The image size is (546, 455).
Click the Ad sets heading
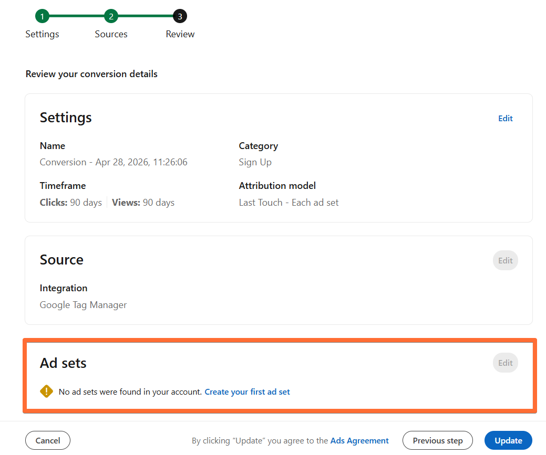pyautogui.click(x=63, y=363)
